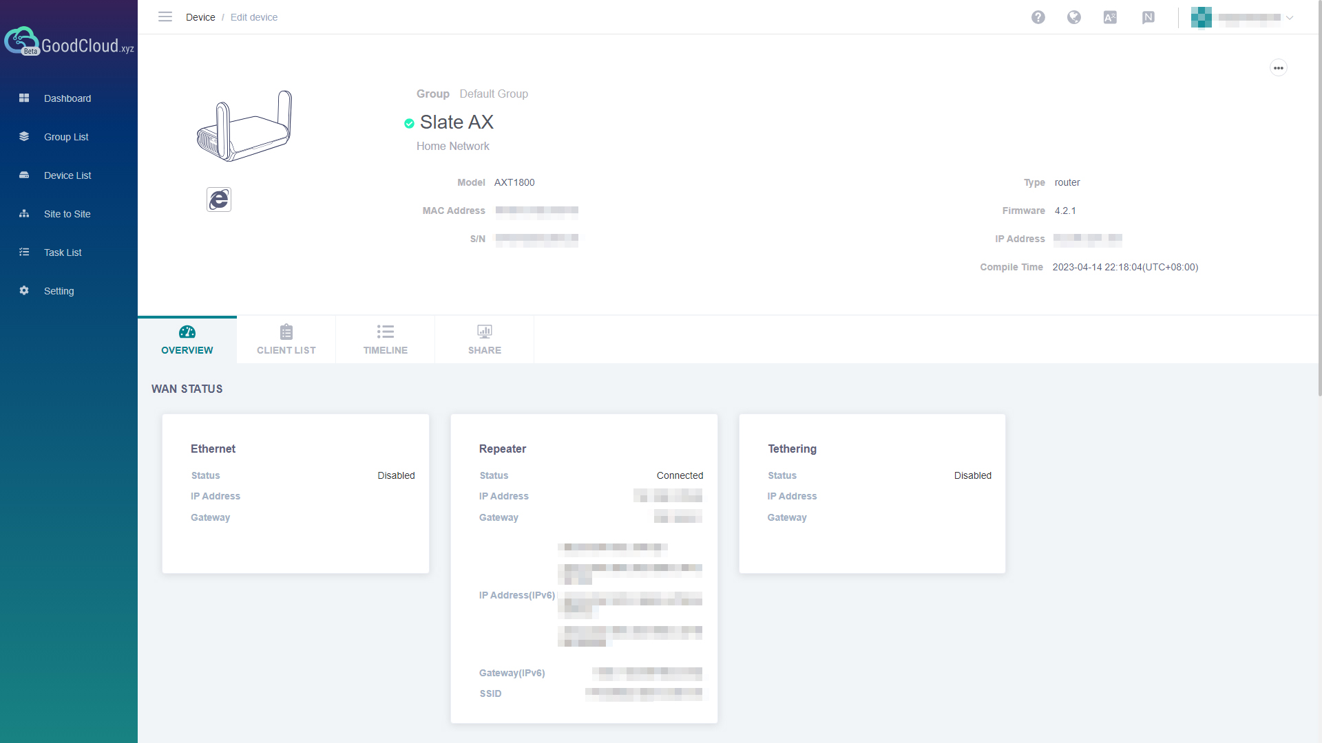Open the Group List page
This screenshot has width=1322, height=743.
pyautogui.click(x=66, y=137)
